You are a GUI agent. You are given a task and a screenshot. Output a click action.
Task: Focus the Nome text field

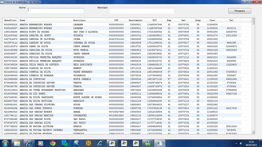coord(56,11)
